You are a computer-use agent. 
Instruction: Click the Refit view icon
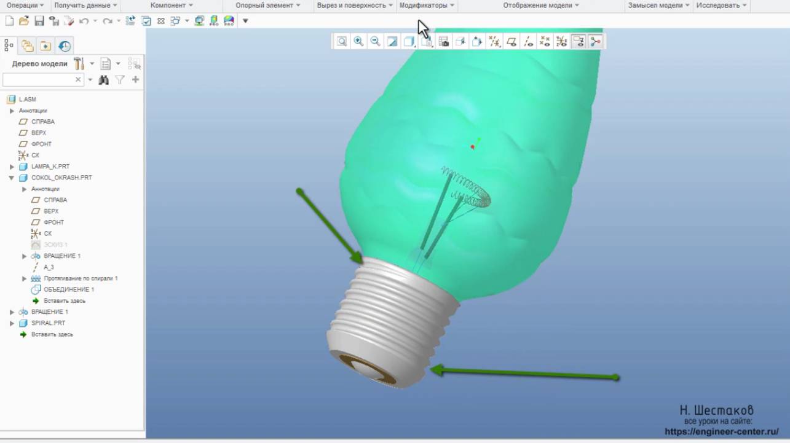[342, 42]
